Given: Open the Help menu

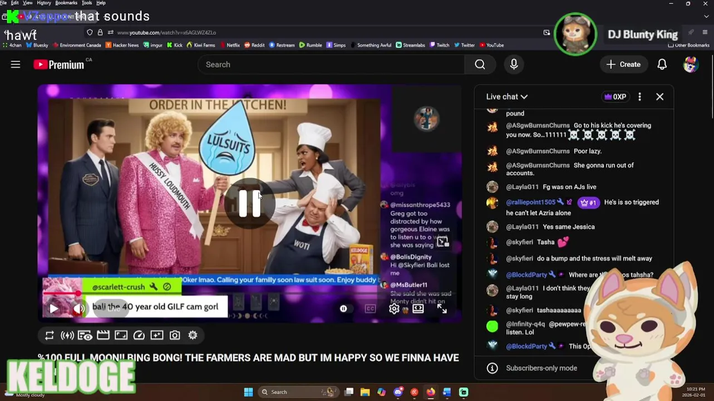Looking at the screenshot, I should [101, 3].
